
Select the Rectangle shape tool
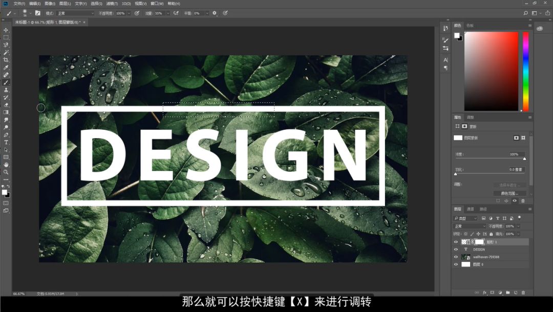[6, 158]
